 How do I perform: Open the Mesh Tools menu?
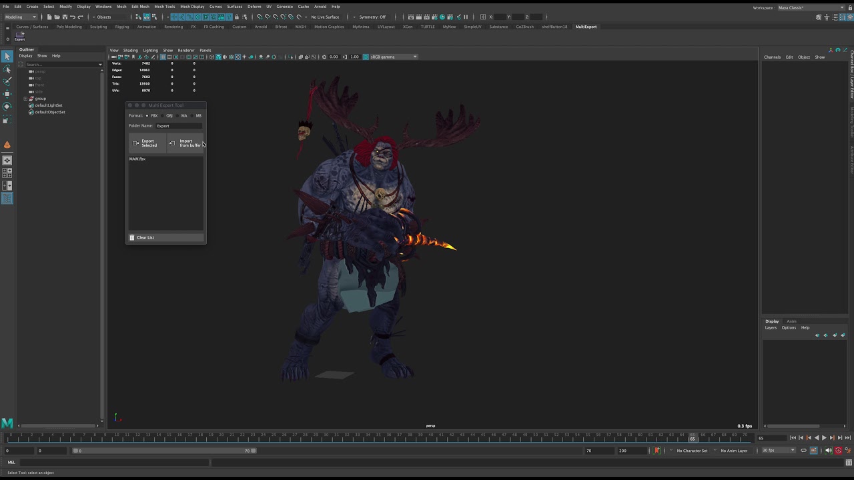(164, 7)
